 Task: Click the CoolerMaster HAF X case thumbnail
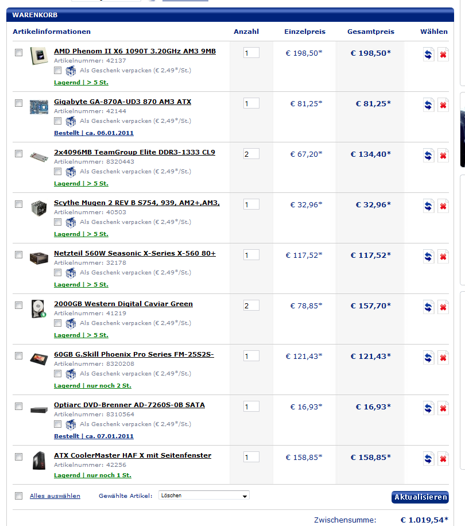(39, 461)
